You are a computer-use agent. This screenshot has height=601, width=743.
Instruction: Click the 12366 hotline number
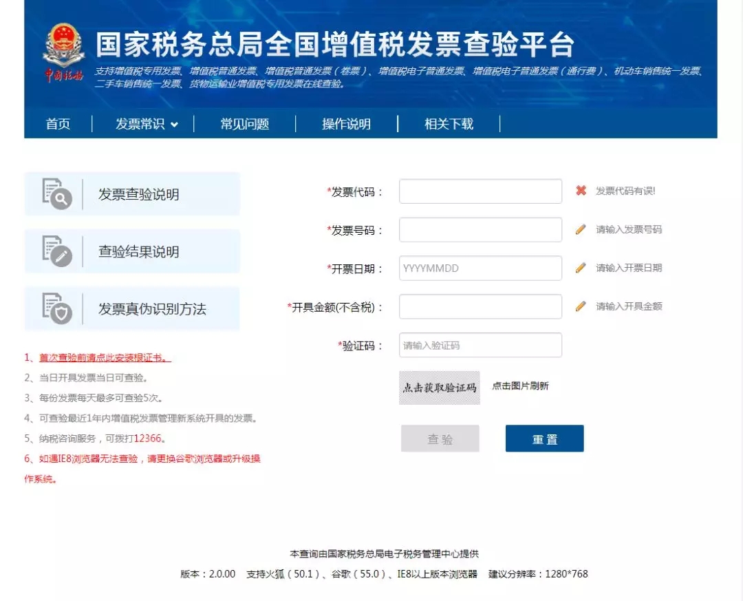147,439
